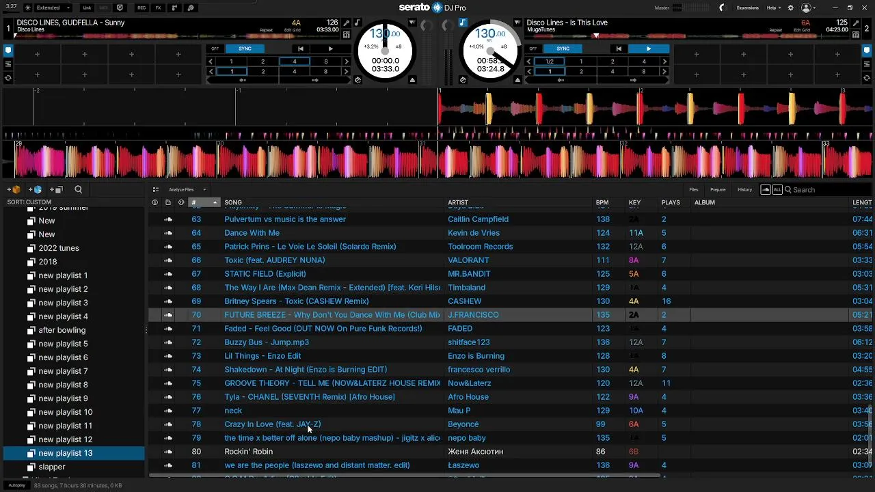This screenshot has width=875, height=492.
Task: Open deck 2 beatgrid editor icon
Action: click(x=855, y=34)
